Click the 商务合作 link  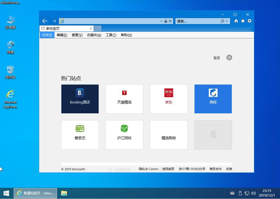(x=216, y=169)
